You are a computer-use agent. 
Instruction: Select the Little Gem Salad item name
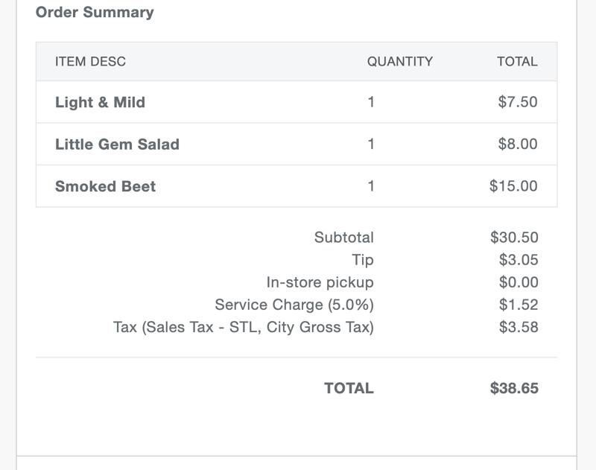click(x=117, y=144)
